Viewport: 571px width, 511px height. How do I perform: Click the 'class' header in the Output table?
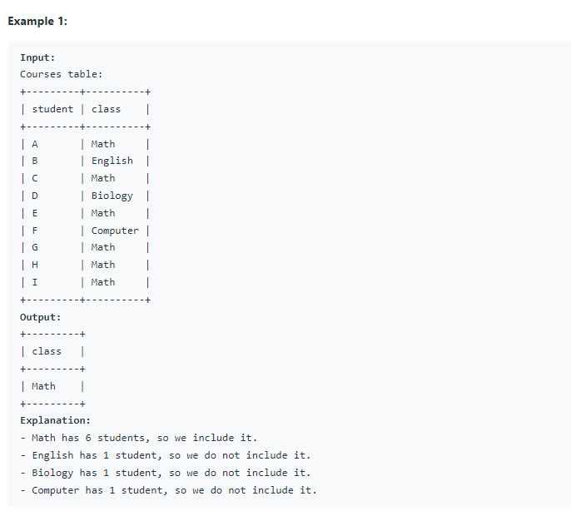coord(47,351)
